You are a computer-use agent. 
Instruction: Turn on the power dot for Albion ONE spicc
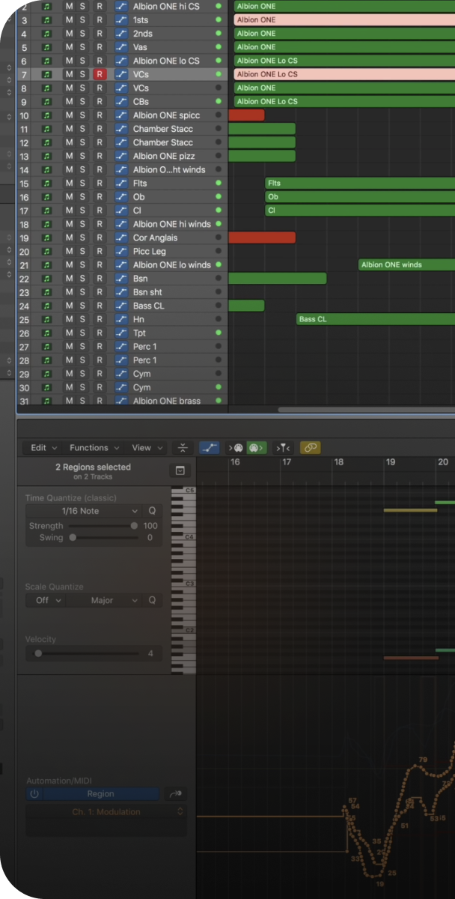(219, 115)
